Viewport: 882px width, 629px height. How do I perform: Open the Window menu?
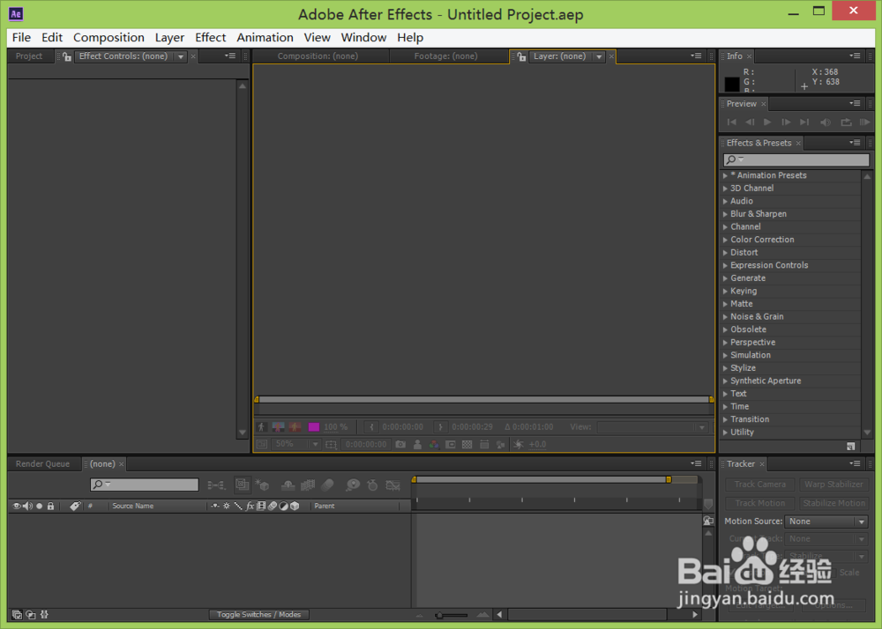(x=363, y=38)
